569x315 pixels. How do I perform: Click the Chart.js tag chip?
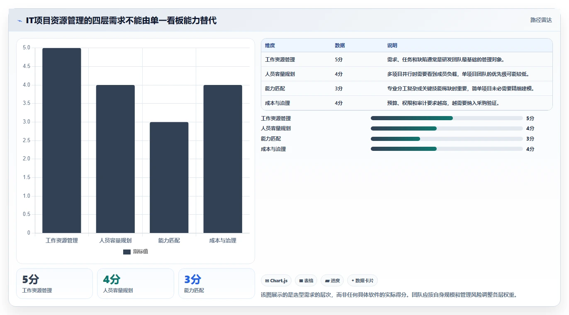[276, 281]
